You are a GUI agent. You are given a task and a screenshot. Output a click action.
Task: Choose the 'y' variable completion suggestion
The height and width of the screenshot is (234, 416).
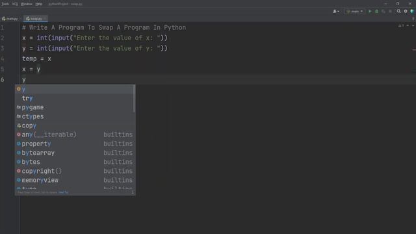(75, 89)
